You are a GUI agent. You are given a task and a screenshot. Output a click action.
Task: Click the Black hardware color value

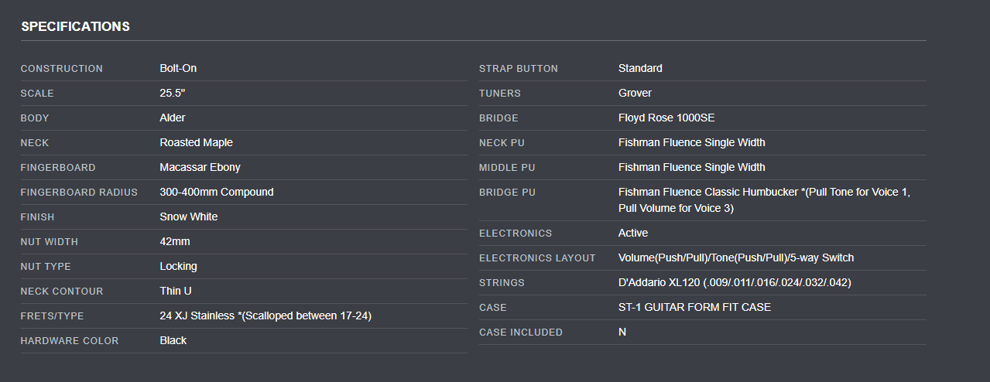click(173, 340)
